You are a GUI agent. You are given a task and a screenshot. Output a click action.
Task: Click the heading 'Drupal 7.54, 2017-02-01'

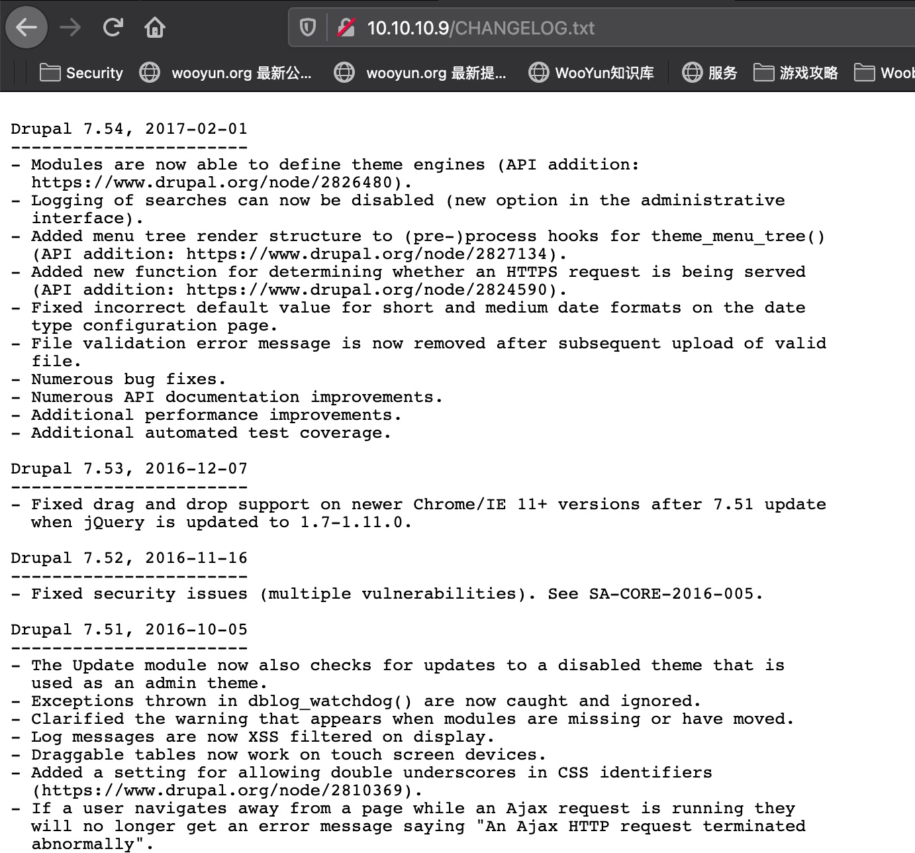[129, 129]
